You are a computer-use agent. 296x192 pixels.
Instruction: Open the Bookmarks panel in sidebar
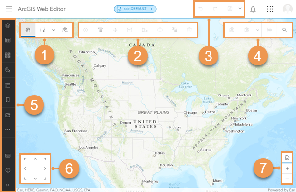tap(8, 100)
